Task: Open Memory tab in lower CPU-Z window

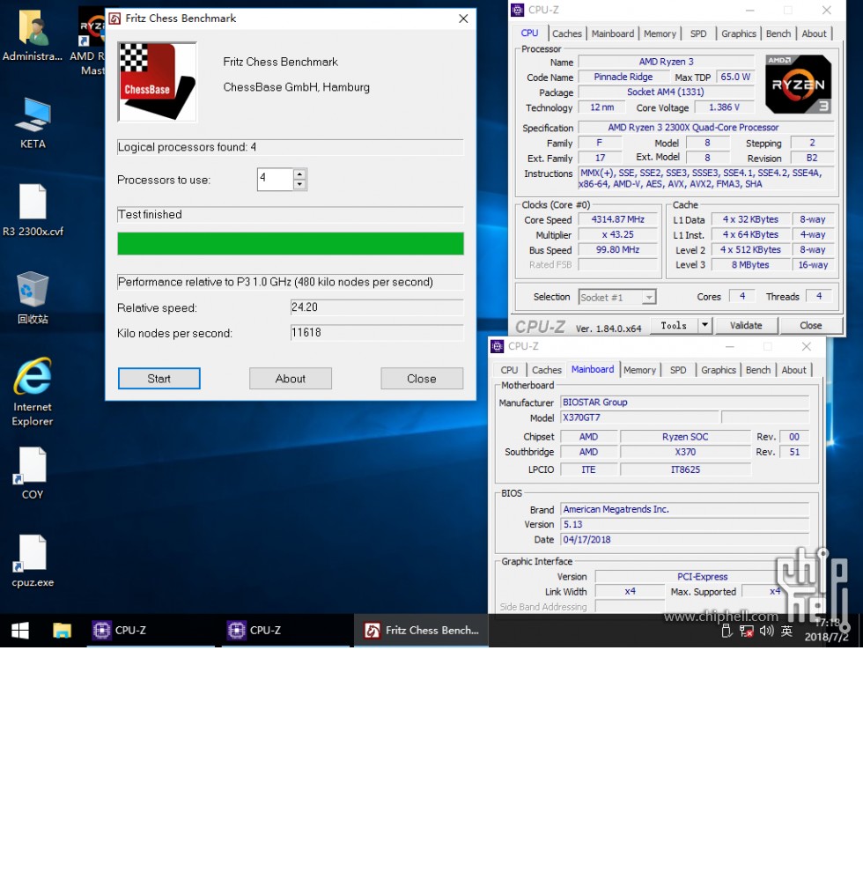Action: (639, 370)
